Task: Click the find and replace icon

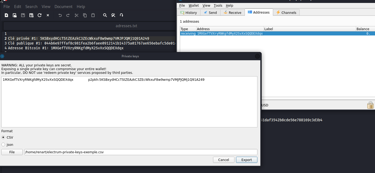Action: point(113,15)
